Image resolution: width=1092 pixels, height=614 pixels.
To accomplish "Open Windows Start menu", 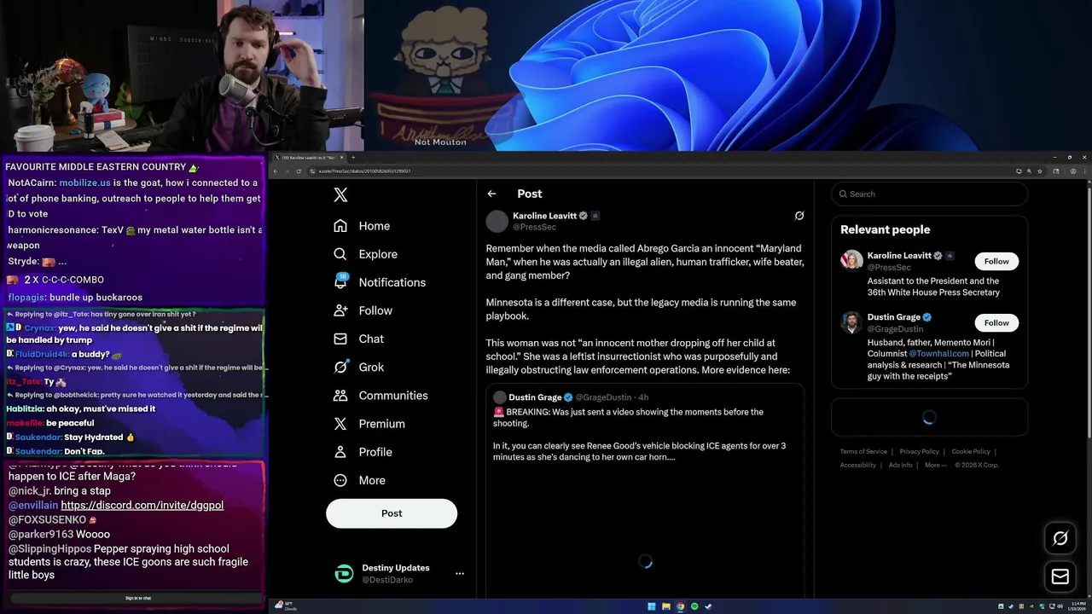I will [652, 606].
